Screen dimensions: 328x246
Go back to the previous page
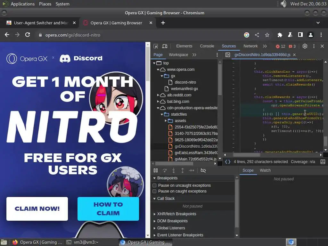[7, 35]
